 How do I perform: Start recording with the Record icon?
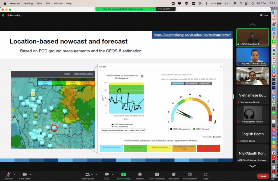tap(140, 174)
